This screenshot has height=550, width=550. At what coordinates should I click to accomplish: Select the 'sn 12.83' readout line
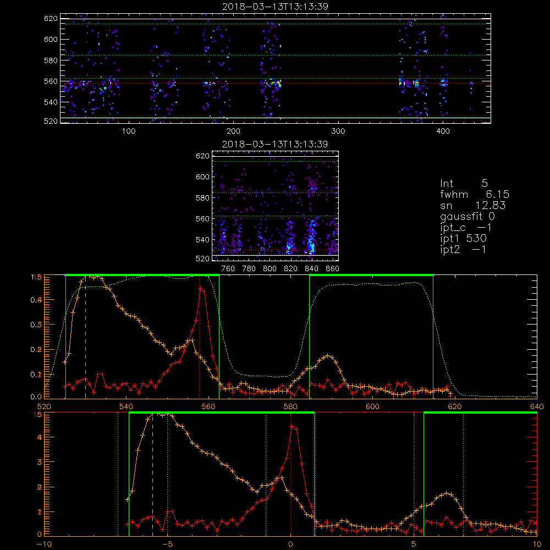coord(473,205)
